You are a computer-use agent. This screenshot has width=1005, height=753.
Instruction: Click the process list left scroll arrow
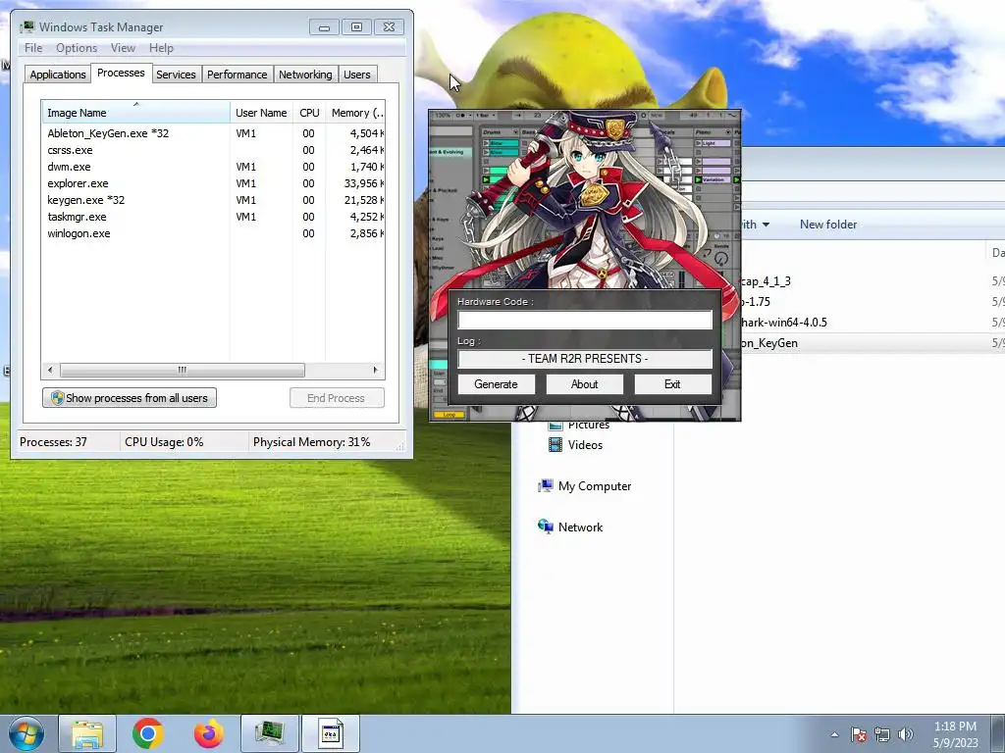coord(50,370)
